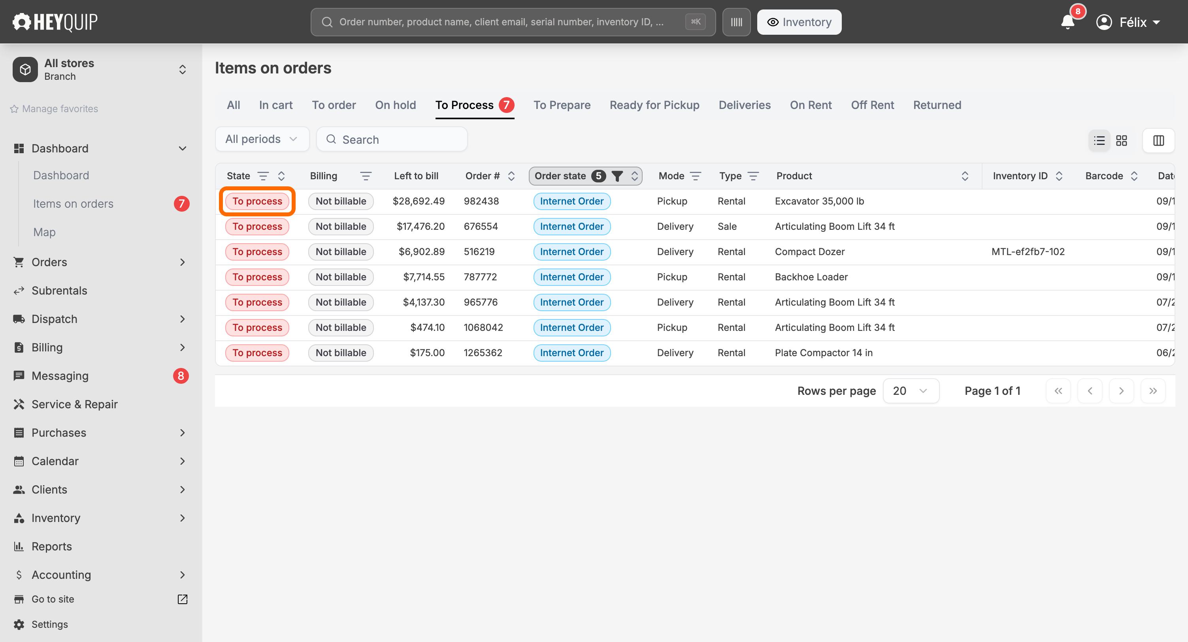Sort by Order state column
The height and width of the screenshot is (642, 1188).
tap(635, 176)
